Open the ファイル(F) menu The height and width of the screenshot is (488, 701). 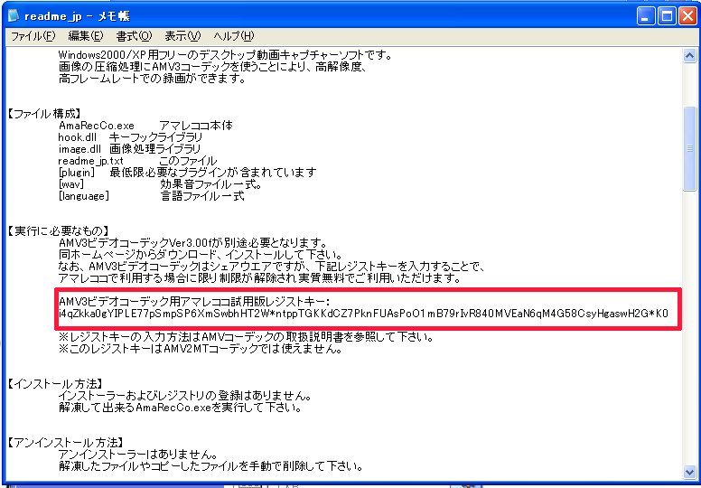pos(33,36)
